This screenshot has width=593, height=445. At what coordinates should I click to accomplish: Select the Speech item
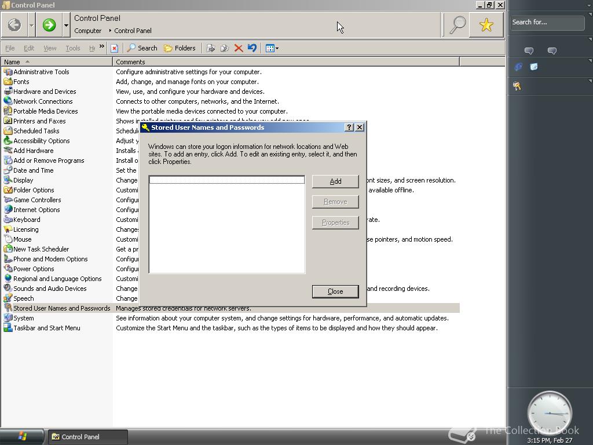[23, 298]
